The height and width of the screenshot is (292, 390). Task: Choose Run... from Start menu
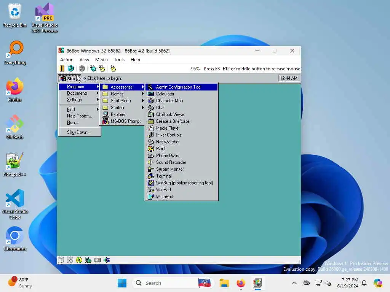tap(79, 122)
